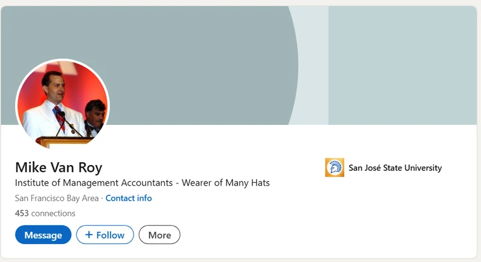Viewport: 481px width, 262px height.
Task: Click the San José State University logo icon
Action: pos(334,168)
